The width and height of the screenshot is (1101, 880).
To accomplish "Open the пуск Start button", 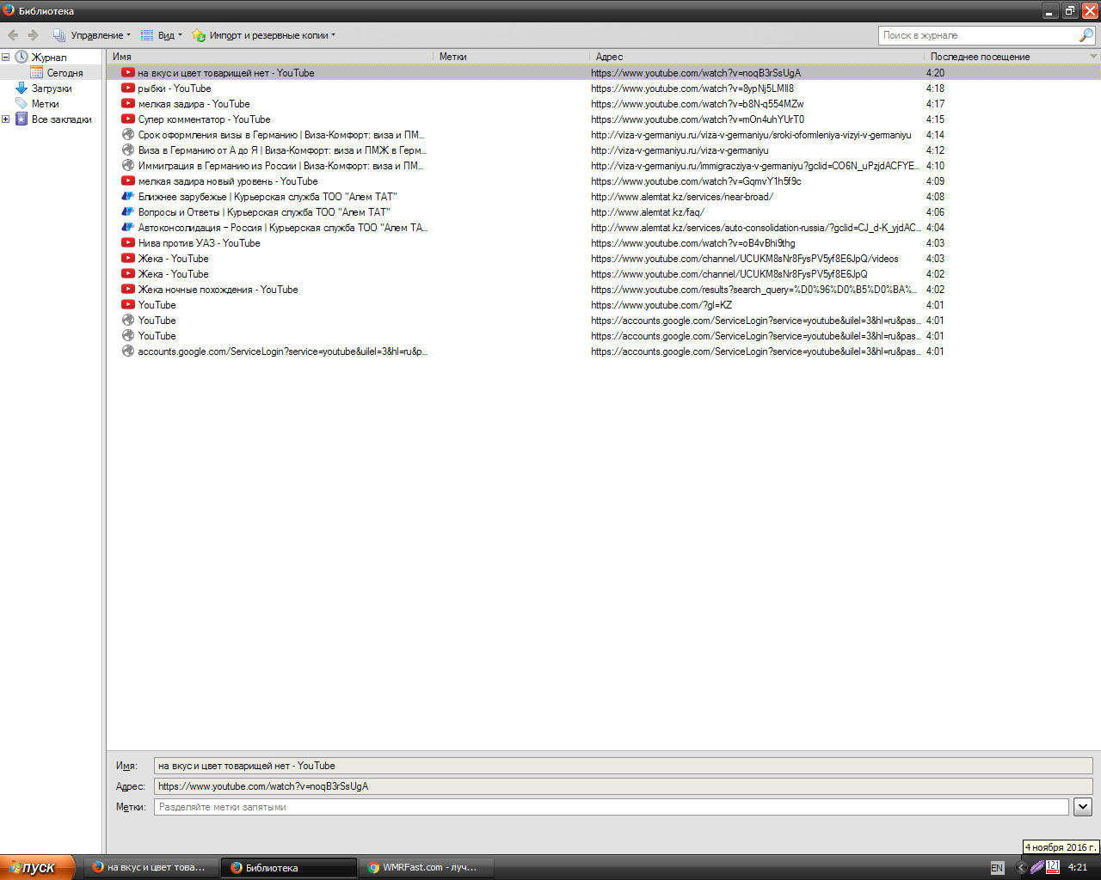I will pyautogui.click(x=37, y=868).
